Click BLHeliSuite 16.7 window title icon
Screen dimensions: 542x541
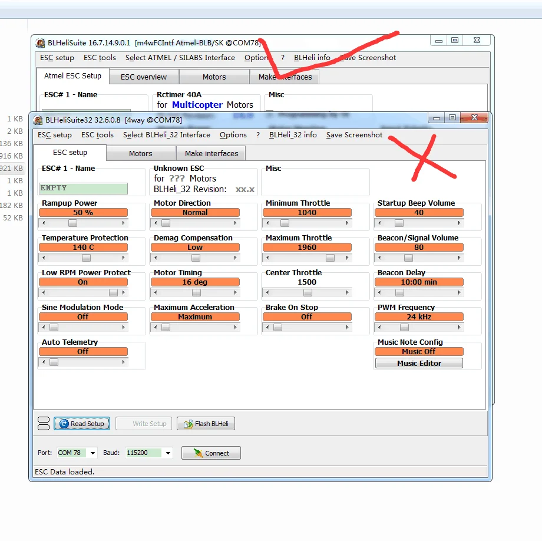tap(41, 43)
